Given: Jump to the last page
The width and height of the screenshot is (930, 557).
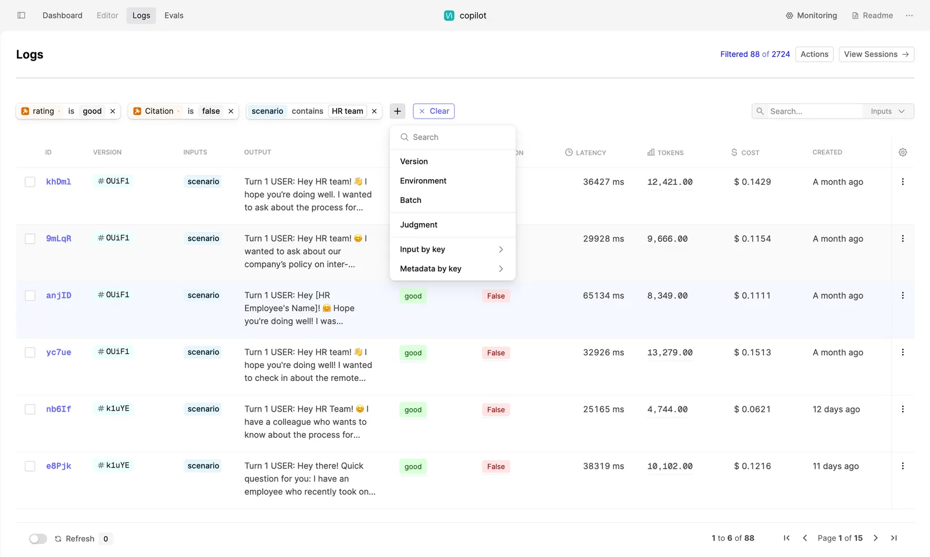Looking at the screenshot, I should click(x=894, y=538).
